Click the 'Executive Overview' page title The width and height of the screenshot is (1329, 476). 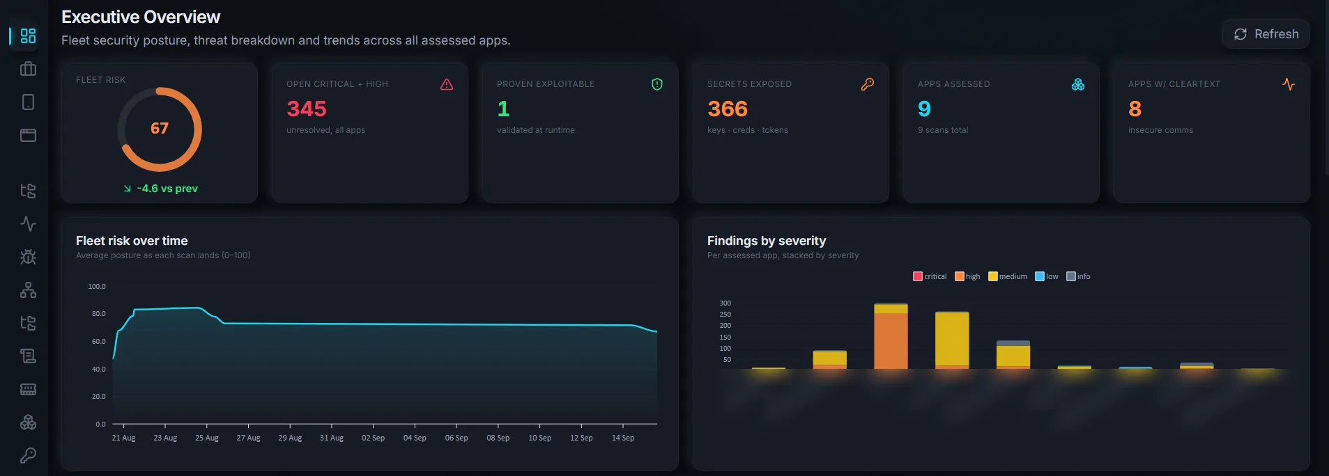click(141, 17)
